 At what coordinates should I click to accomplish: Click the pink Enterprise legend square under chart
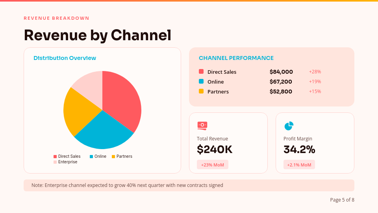[x=55, y=162]
